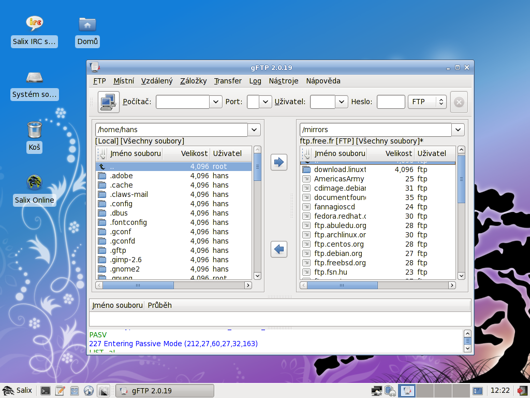Open the FTP protocol selector
Viewport: 530px width, 398px height.
pyautogui.click(x=427, y=102)
